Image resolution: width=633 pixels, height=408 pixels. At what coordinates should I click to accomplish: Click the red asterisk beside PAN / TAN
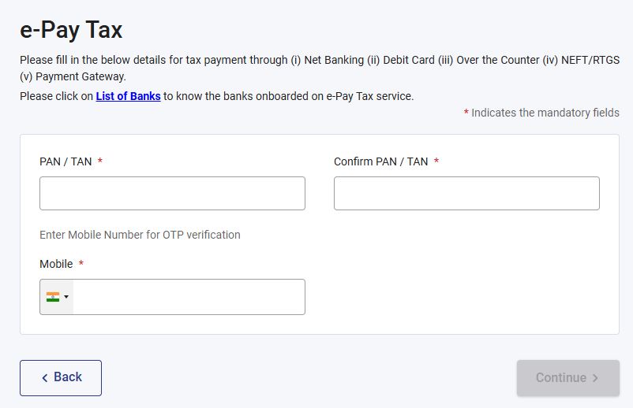coord(100,161)
